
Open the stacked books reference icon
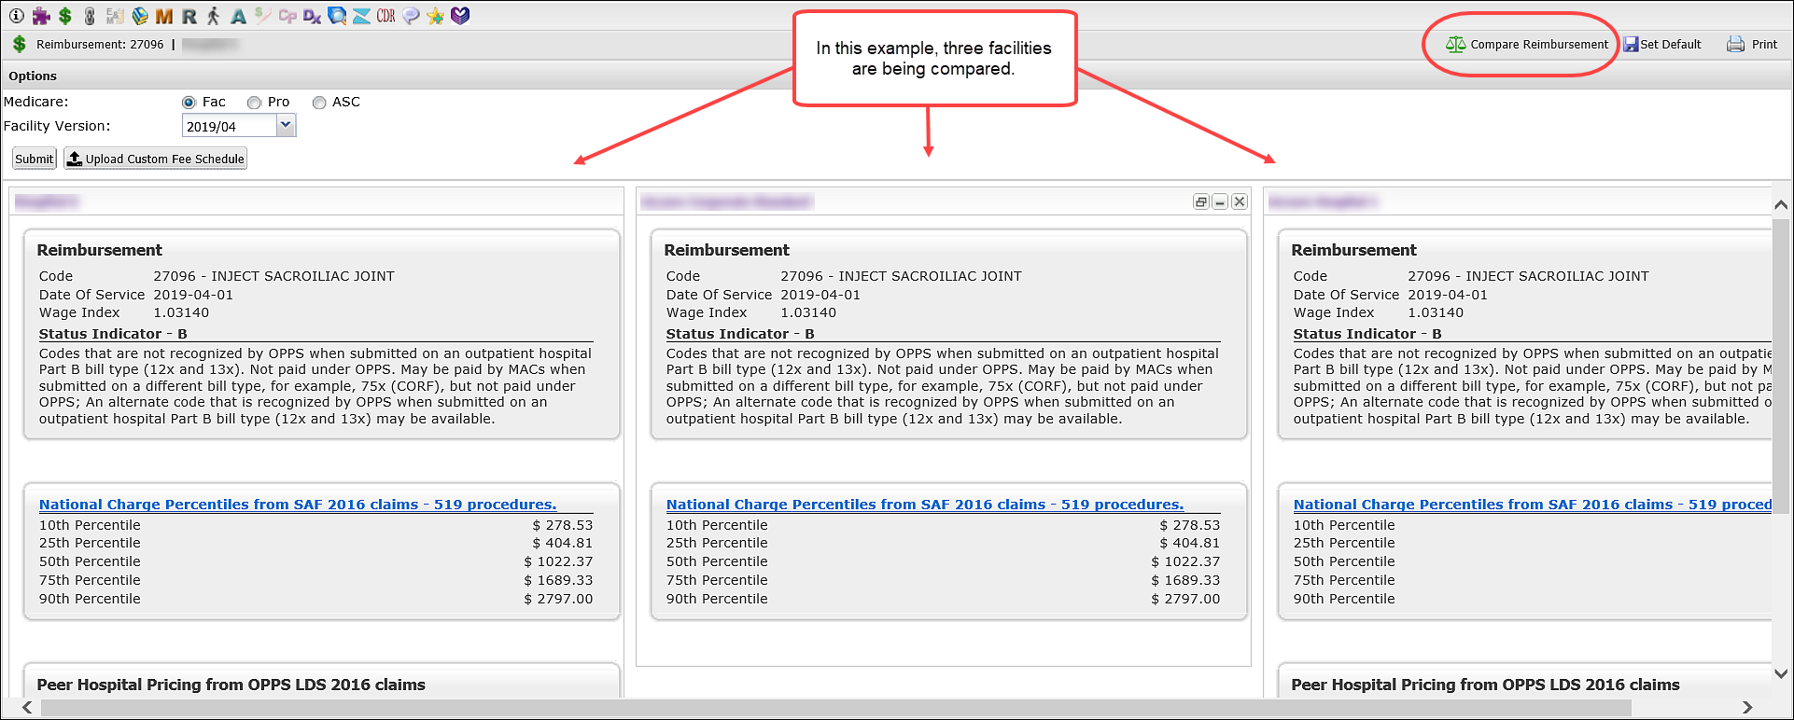(140, 16)
